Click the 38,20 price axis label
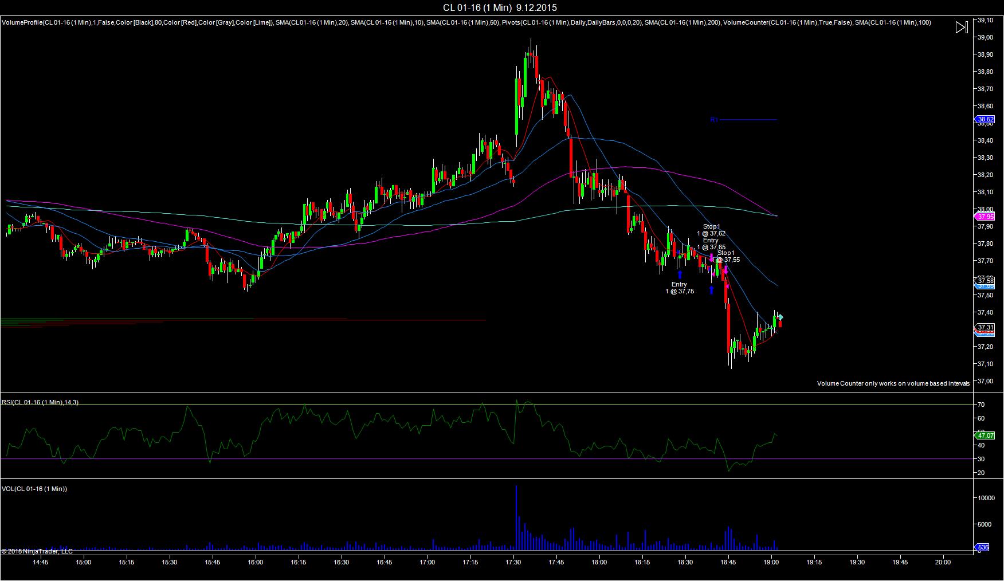Viewport: 1004px width, 581px height. (985, 175)
